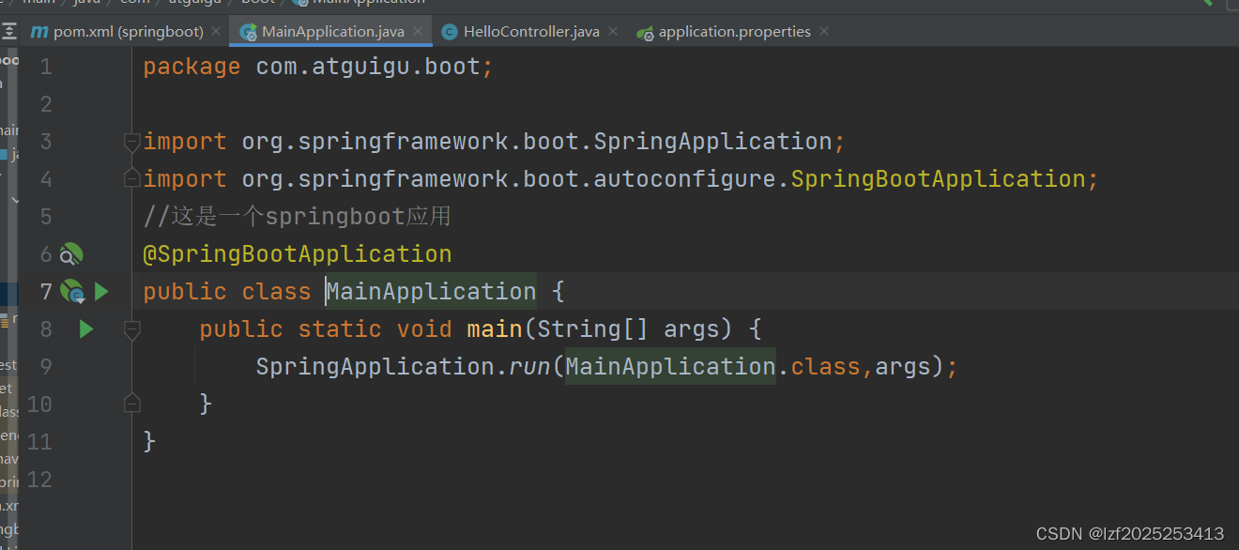Image resolution: width=1239 pixels, height=550 pixels.
Task: Click the Spring leaf icon on application.properties tab
Action: click(x=645, y=31)
